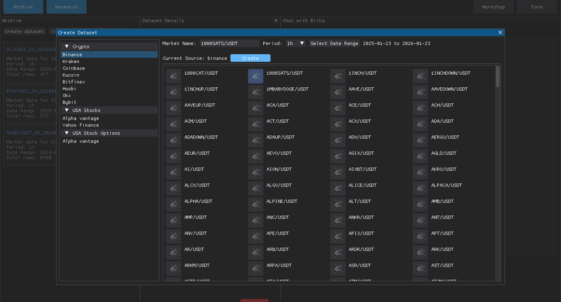Open the Workshop tab
The width and height of the screenshot is (561, 302).
coord(494,7)
